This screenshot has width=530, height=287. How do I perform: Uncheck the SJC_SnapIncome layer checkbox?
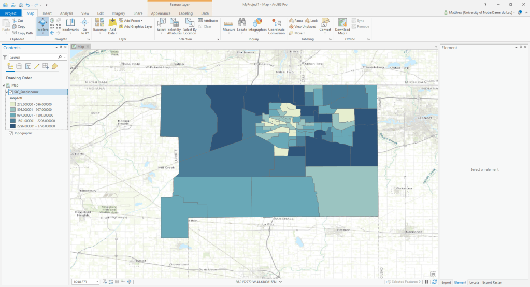pos(11,92)
